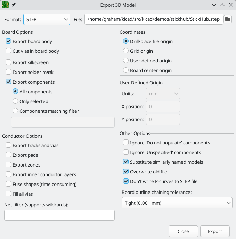Enable Cut vias in board body

9,51
